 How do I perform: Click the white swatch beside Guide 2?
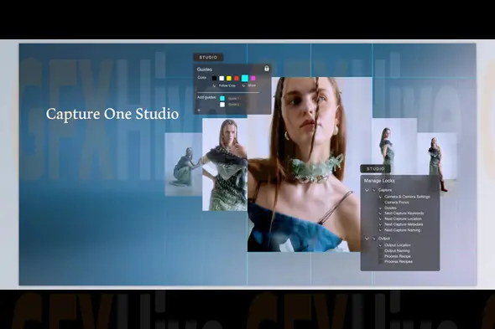pos(222,105)
